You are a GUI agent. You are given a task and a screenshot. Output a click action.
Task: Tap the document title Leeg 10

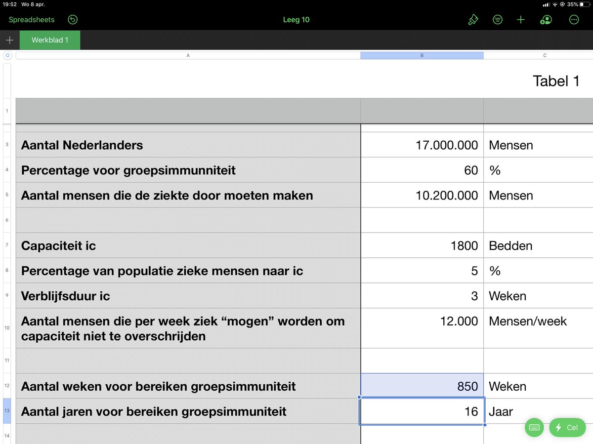tap(296, 20)
